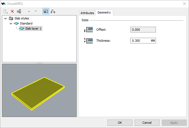
Task: Click the Thickness: label text
Action: tap(103, 41)
